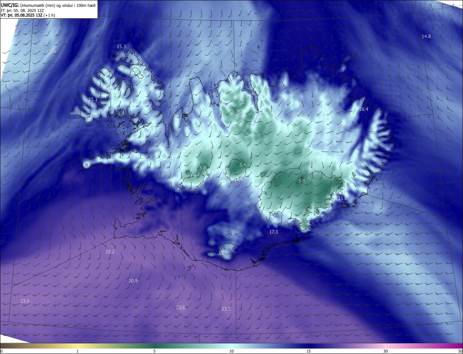
Task: Click the 13.8 value label
Action: point(211,93)
